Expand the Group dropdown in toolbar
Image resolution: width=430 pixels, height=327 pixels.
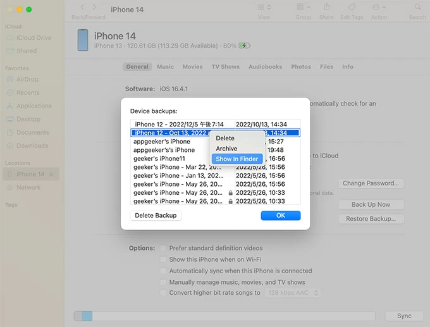pyautogui.click(x=303, y=7)
